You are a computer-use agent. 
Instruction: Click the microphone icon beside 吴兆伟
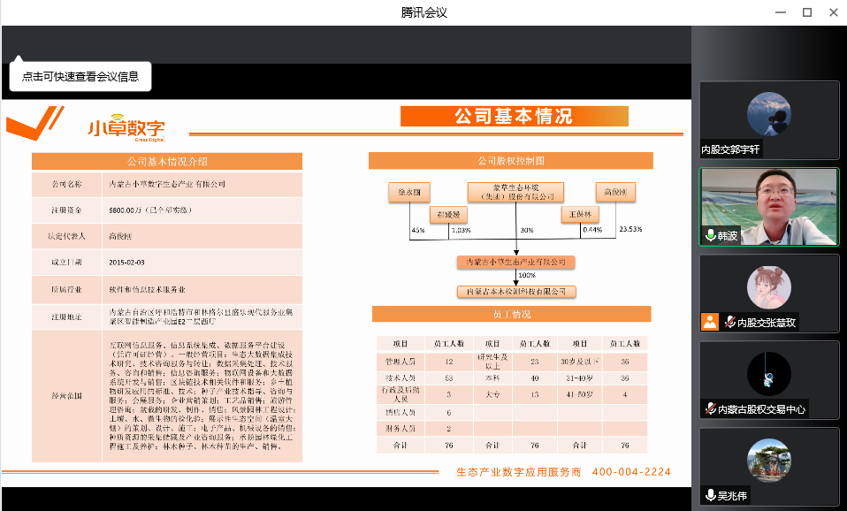711,495
